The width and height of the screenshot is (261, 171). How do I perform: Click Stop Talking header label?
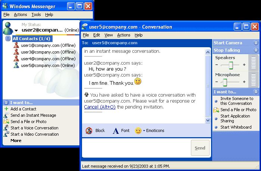click(227, 50)
